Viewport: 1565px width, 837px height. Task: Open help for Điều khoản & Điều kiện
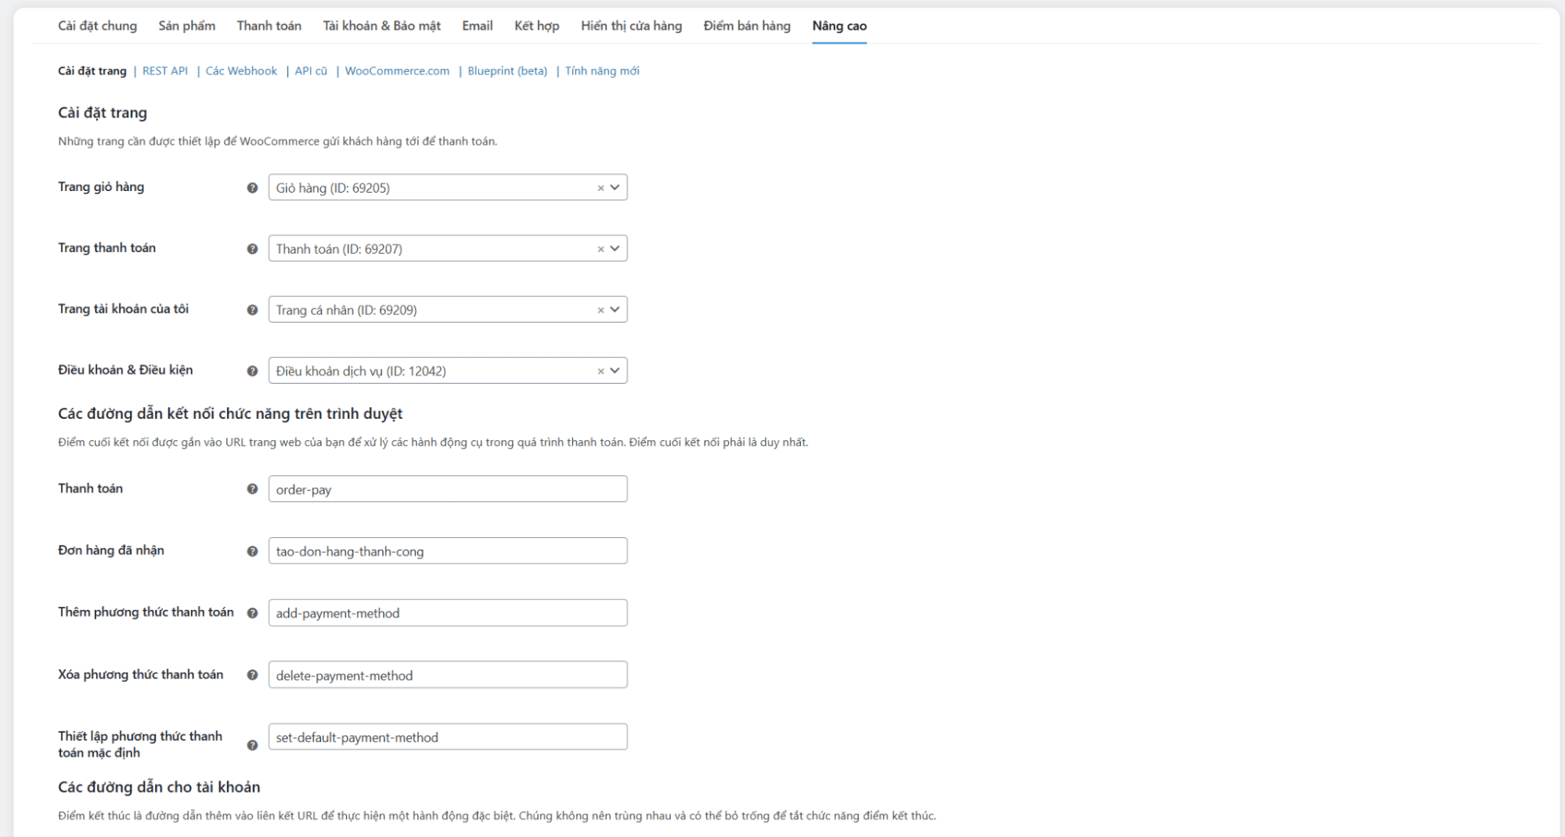[x=251, y=371]
